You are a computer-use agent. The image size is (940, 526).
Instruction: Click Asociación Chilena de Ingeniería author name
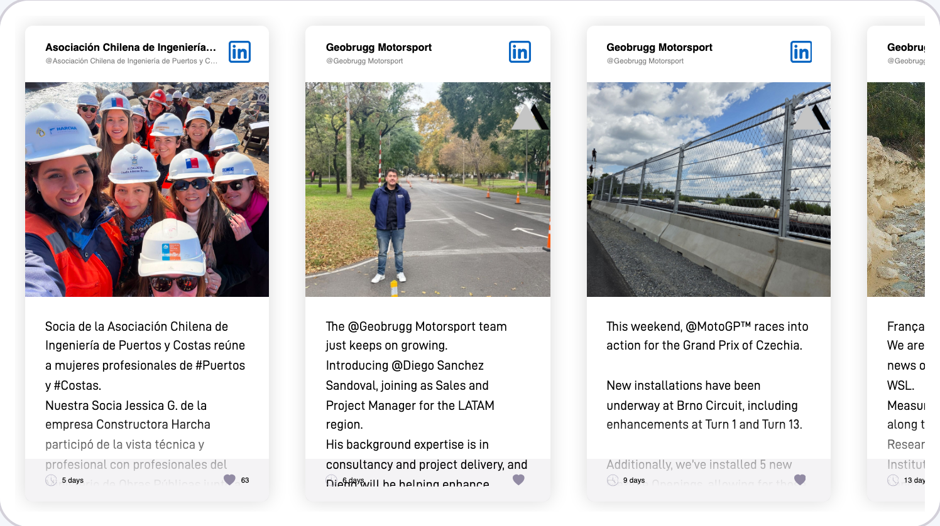point(131,47)
